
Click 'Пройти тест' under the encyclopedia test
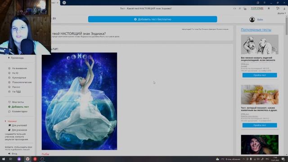[x=260, y=75]
